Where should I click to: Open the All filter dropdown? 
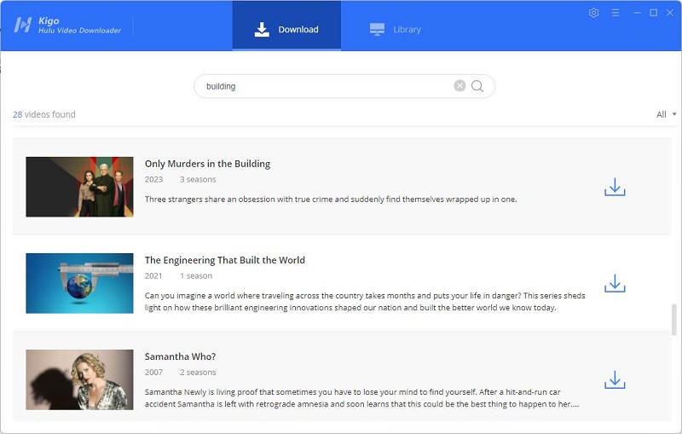pyautogui.click(x=666, y=114)
